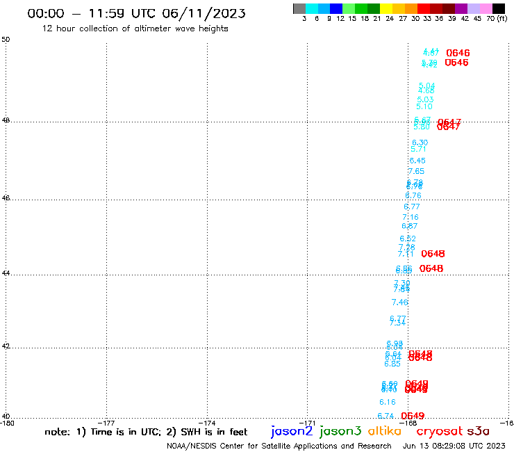The width and height of the screenshot is (514, 452).
Task: Click the dark blue legend swatch
Action: (336, 8)
